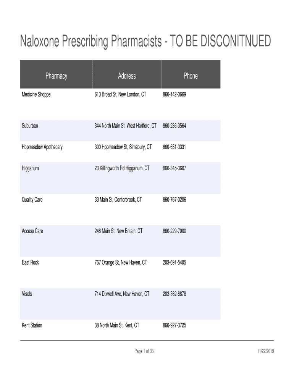Image resolution: width=294 pixels, height=391 pixels.
Task: Select phone number 860-442-0669
Action: (174, 94)
